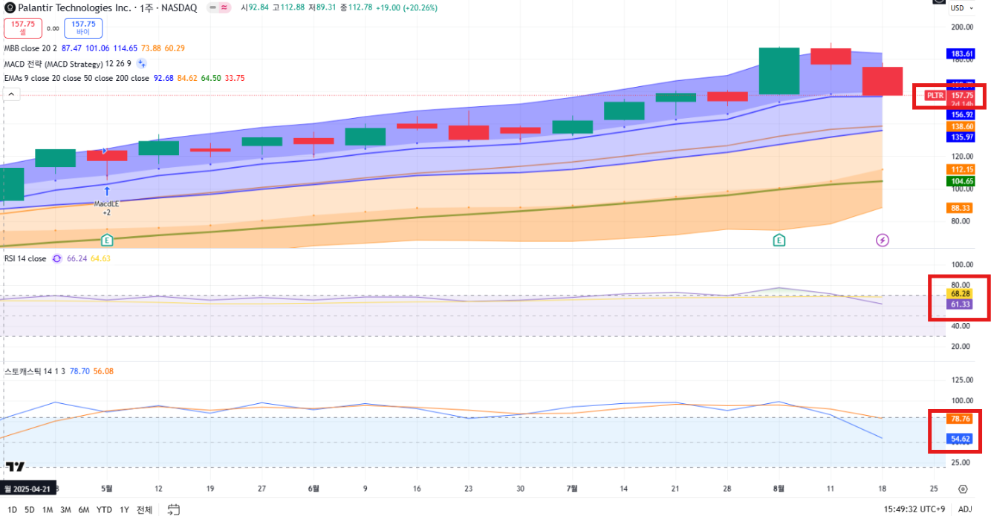Select the 6M range tab
This screenshot has height=516, width=991.
(84, 509)
